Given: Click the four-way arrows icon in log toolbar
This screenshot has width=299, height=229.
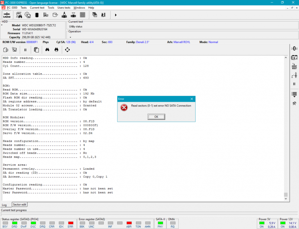Looking at the screenshot, I should point(67,50).
